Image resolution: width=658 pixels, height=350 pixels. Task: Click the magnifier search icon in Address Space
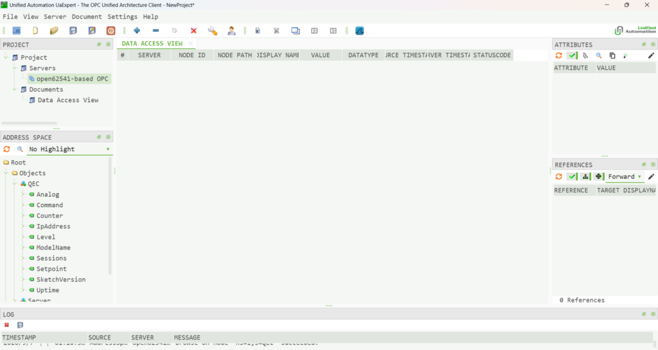[x=20, y=149]
